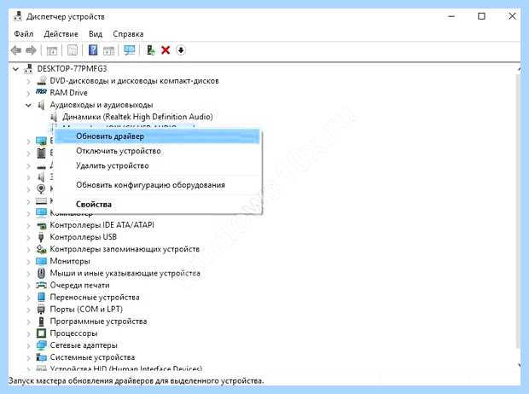Select the Контроллеры IDE ATA/ATAPI label
The height and width of the screenshot is (394, 529).
[102, 225]
